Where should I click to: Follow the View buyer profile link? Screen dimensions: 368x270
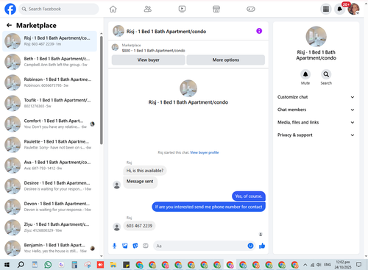[205, 152]
